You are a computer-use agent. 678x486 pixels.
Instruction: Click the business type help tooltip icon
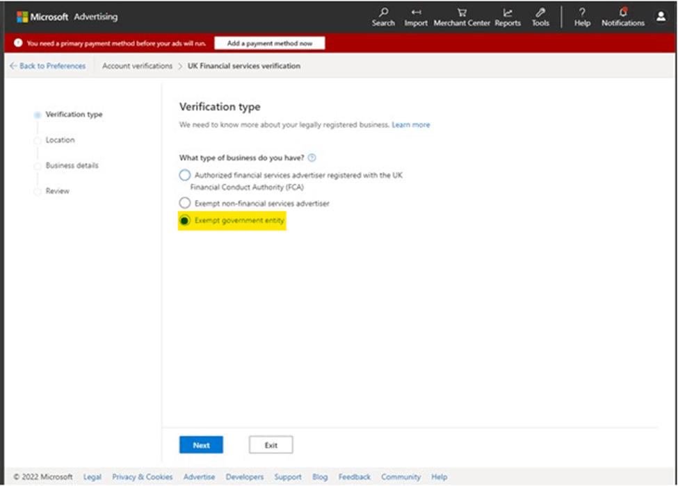(x=312, y=158)
